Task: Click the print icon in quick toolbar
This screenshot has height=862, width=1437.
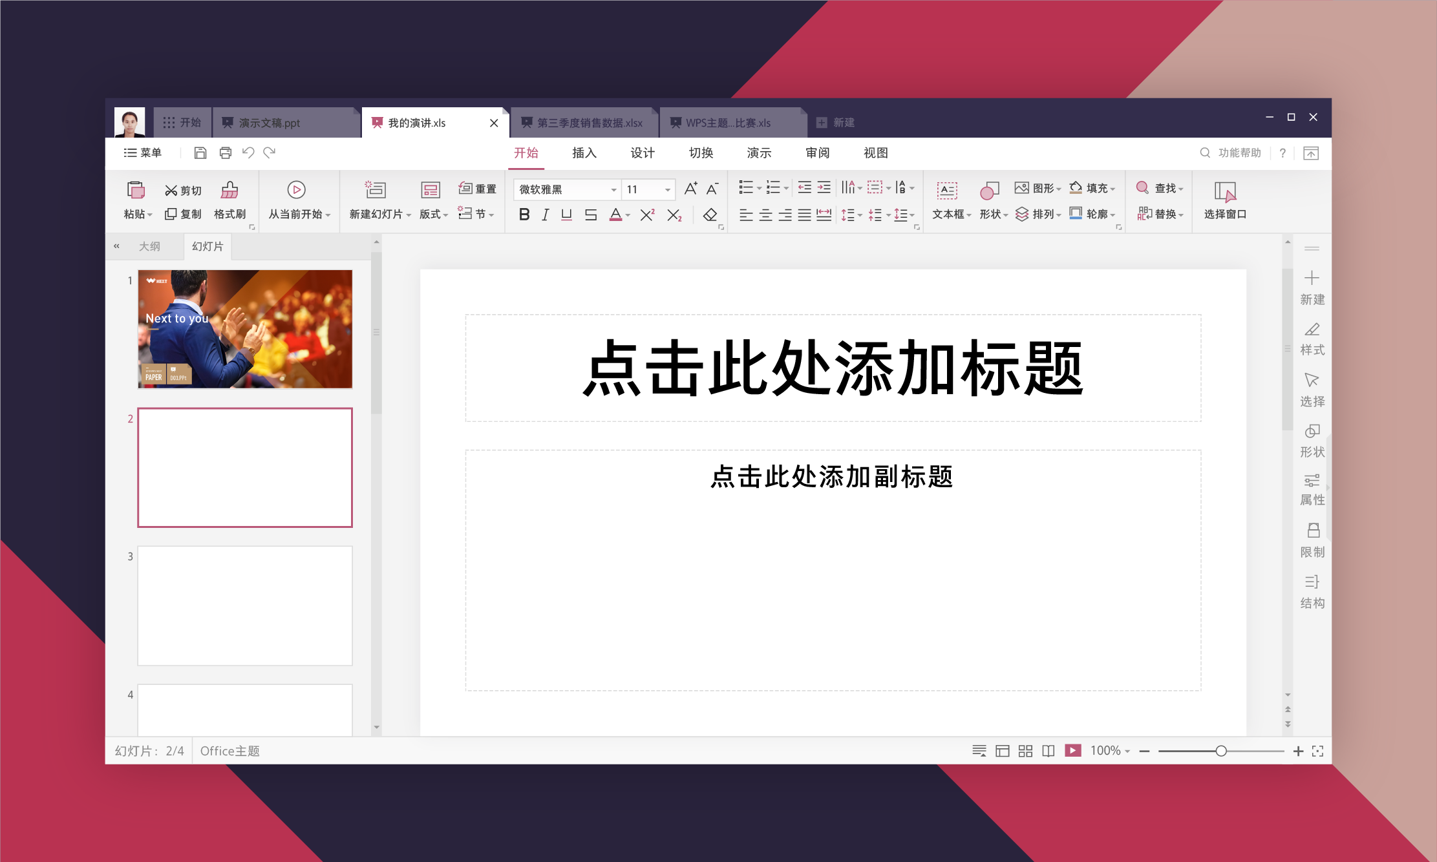Action: pos(225,153)
